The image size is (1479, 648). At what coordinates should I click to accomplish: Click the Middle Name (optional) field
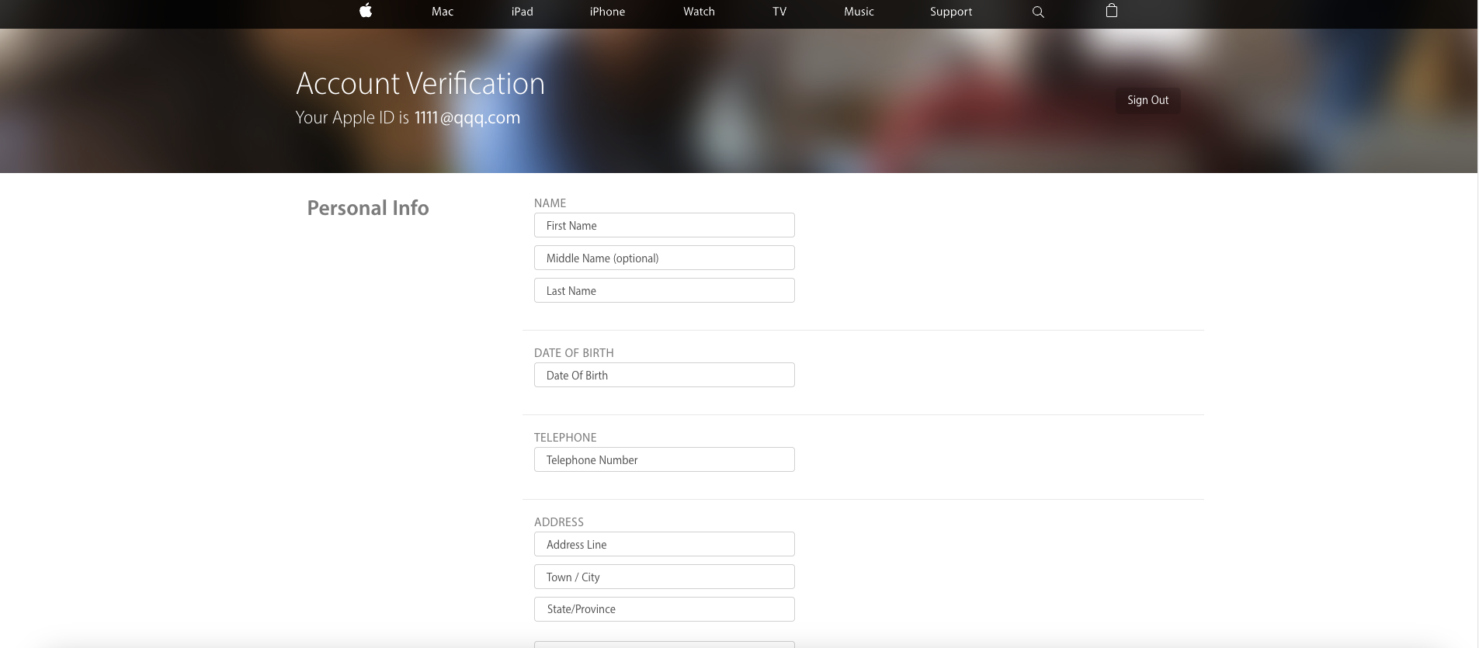tap(664, 258)
